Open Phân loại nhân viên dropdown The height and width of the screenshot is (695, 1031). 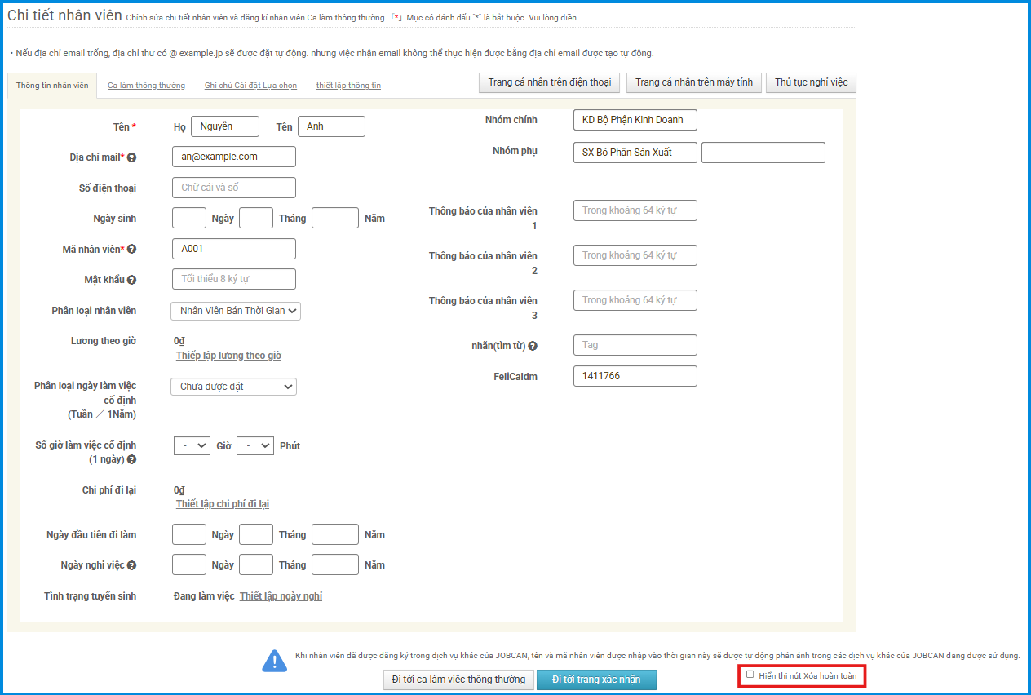(x=236, y=311)
